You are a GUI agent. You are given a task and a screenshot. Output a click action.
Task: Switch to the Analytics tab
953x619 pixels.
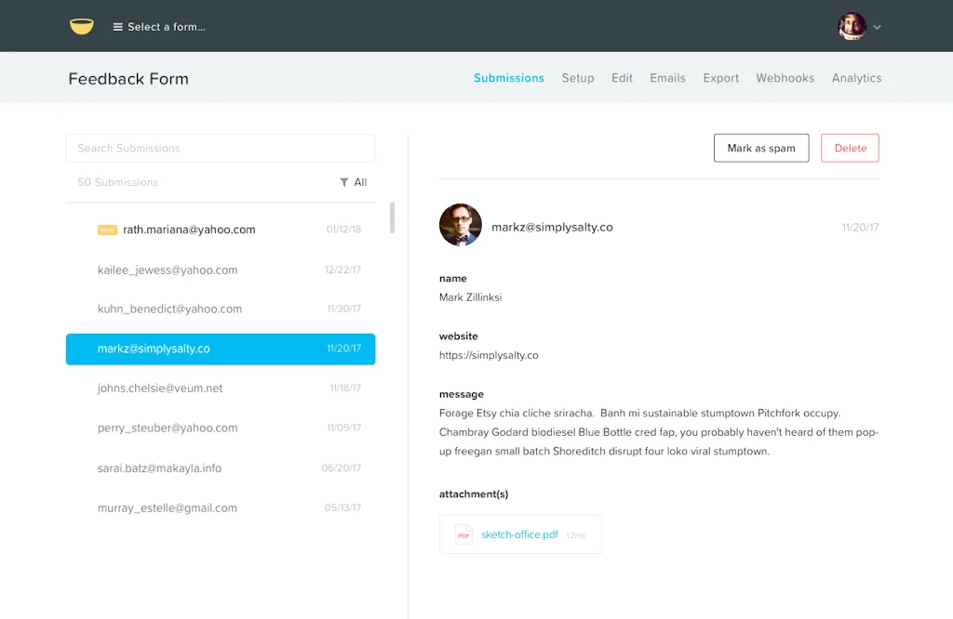[x=856, y=78]
